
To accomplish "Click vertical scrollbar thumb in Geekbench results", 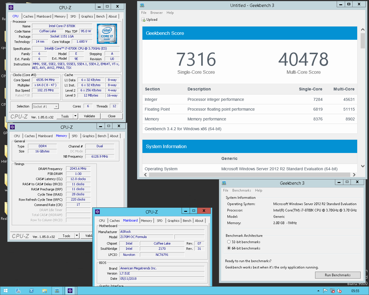I will click(x=363, y=40).
